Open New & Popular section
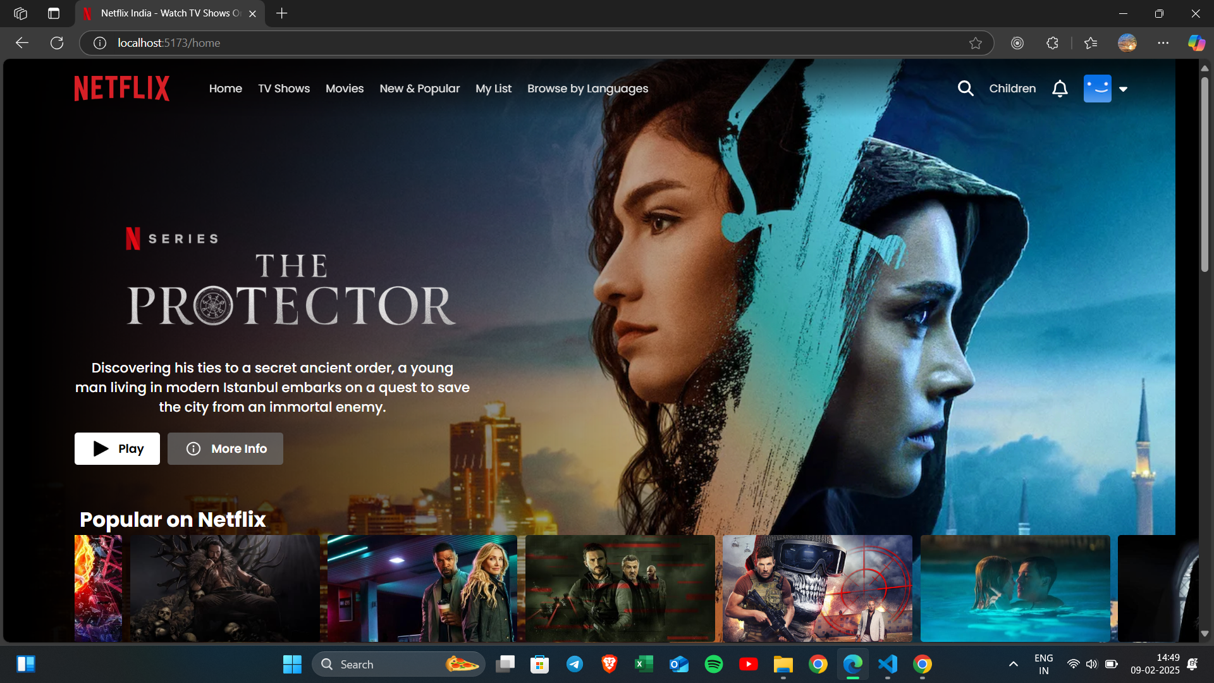The width and height of the screenshot is (1214, 683). point(420,89)
